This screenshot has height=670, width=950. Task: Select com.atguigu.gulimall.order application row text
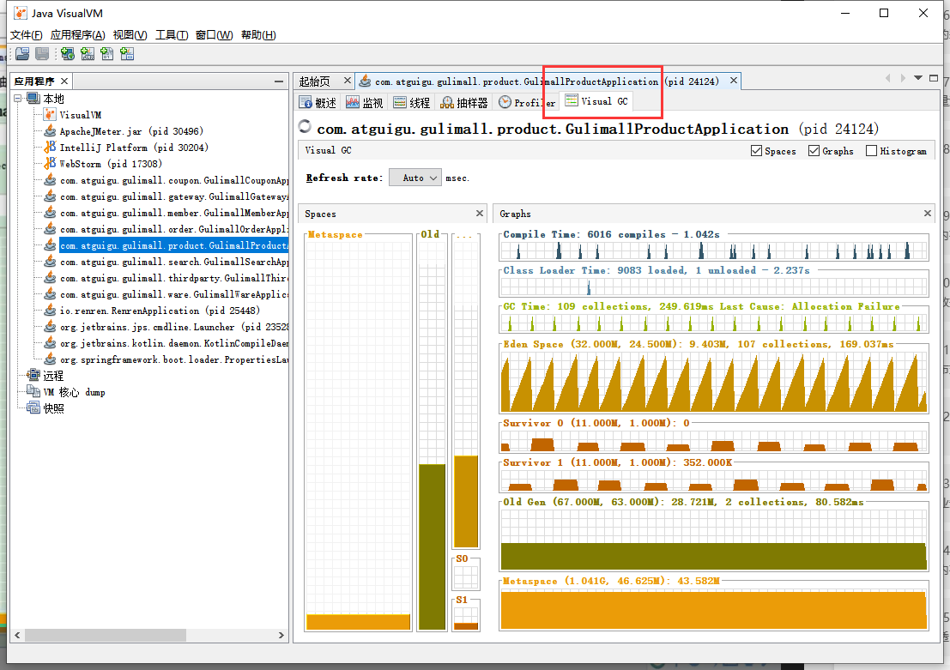174,229
